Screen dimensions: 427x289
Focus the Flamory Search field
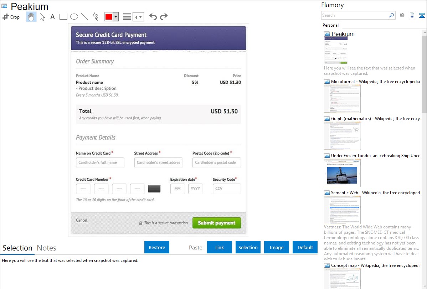tap(355, 15)
